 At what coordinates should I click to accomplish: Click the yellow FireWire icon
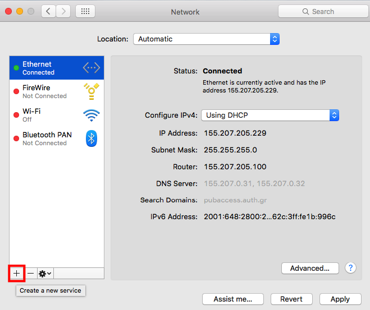point(92,91)
